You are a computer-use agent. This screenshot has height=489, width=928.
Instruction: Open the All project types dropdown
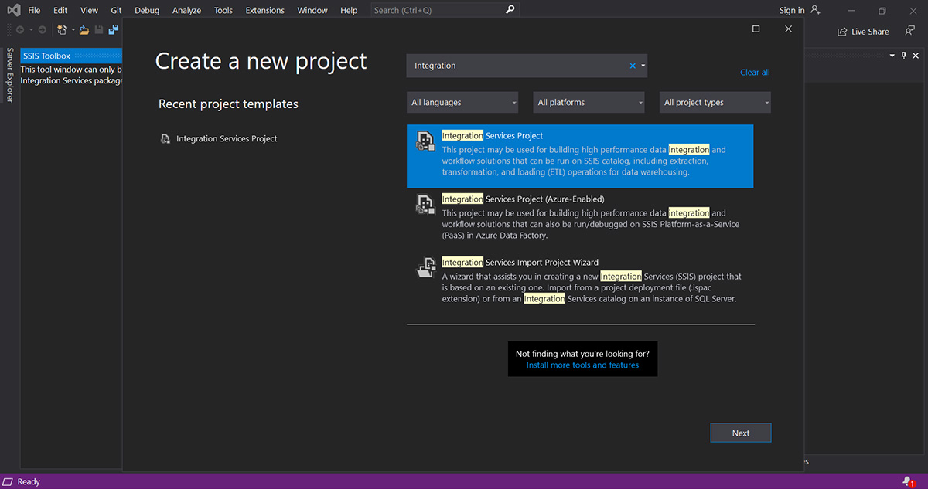(715, 102)
